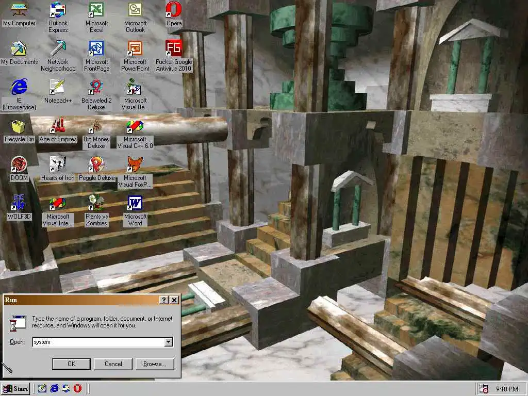This screenshot has height=396, width=528.
Task: Launch Internet Explorer from Quick Launch
Action: pyautogui.click(x=54, y=389)
